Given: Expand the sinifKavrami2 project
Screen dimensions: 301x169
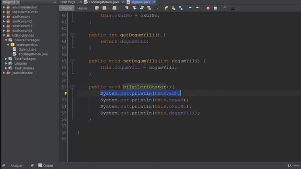Looking at the screenshot, I should (4, 21).
